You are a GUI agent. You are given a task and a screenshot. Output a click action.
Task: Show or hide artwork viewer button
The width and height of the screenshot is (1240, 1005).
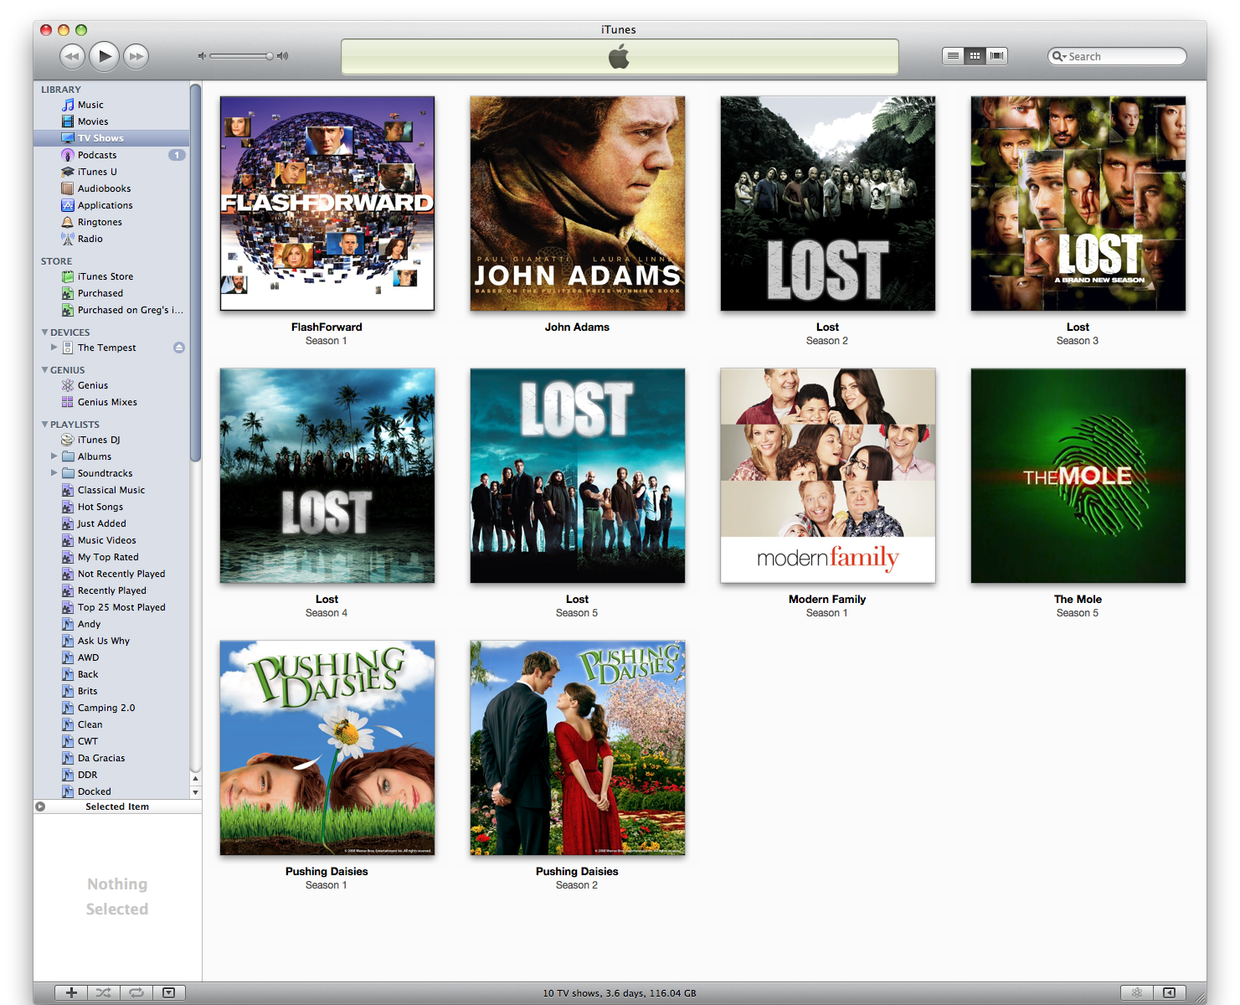point(168,992)
